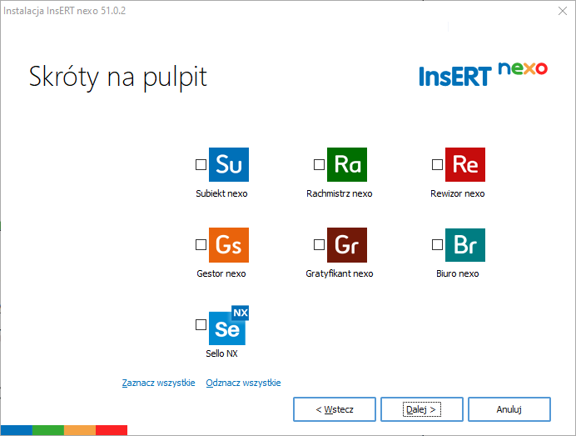Image resolution: width=576 pixels, height=436 pixels.
Task: Click the InsERT nexo logo
Action: pyautogui.click(x=483, y=74)
